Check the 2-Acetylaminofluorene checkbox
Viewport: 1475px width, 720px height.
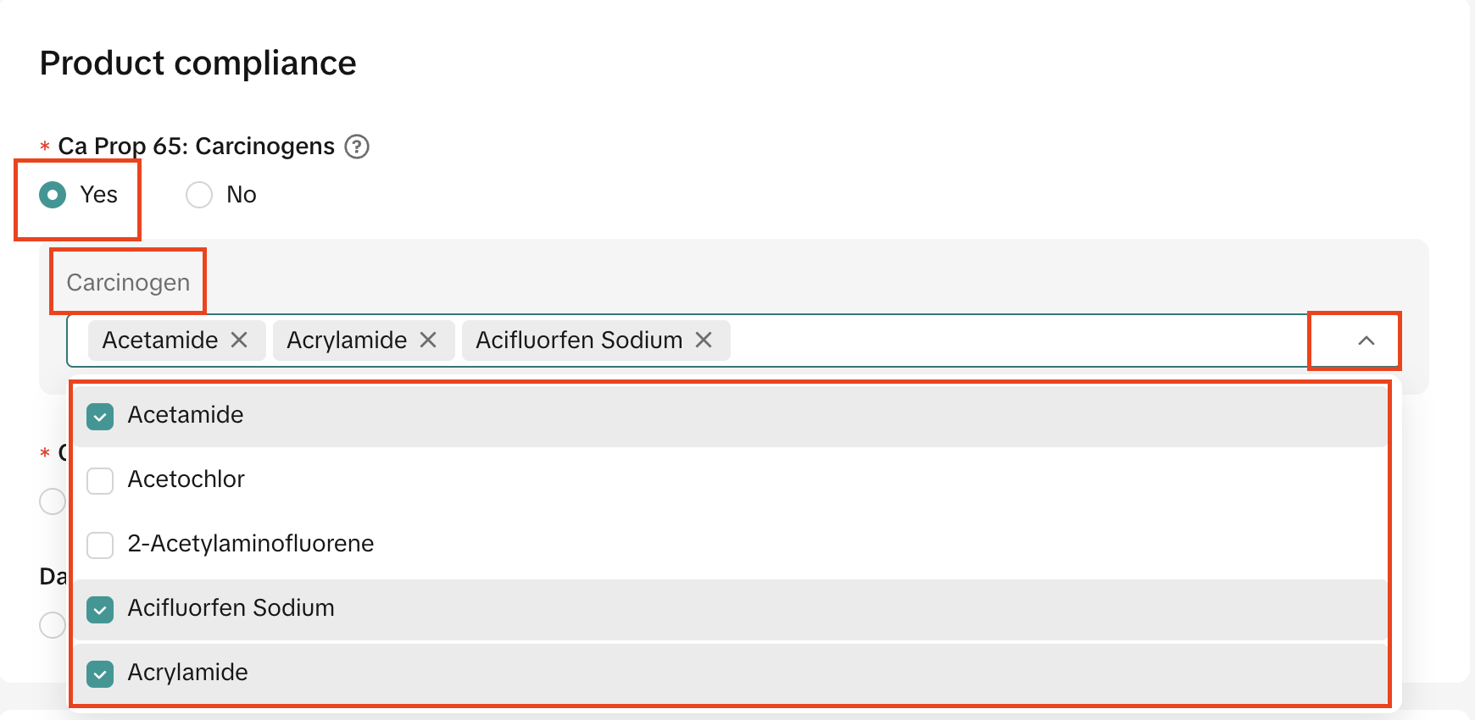click(100, 545)
